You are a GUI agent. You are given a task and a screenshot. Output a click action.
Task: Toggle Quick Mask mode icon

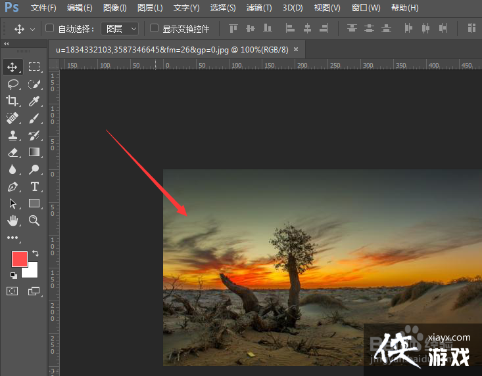click(12, 291)
